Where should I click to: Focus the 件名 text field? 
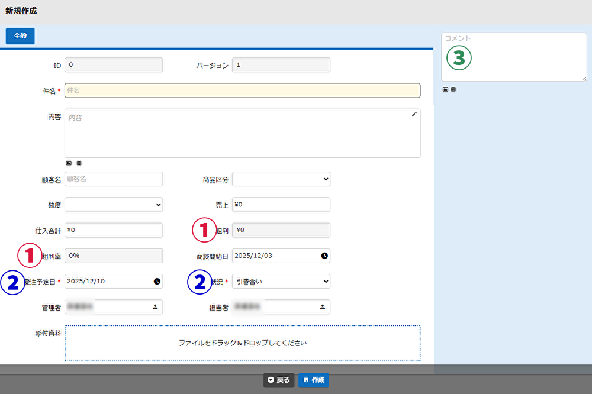point(242,91)
